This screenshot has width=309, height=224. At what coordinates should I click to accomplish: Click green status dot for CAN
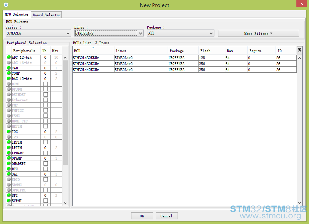tap(9, 68)
